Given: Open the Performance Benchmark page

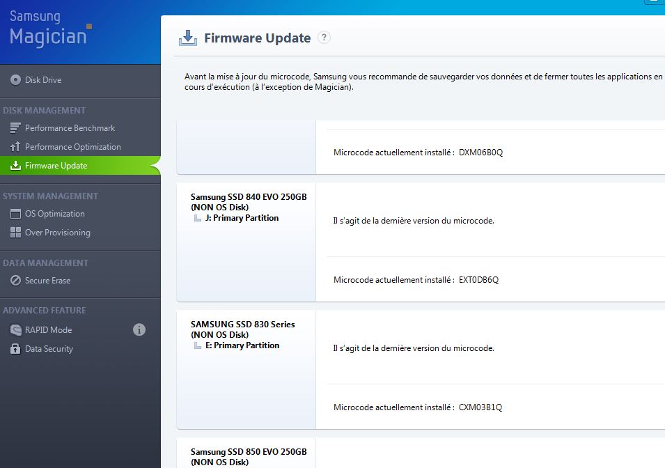Looking at the screenshot, I should pos(70,127).
